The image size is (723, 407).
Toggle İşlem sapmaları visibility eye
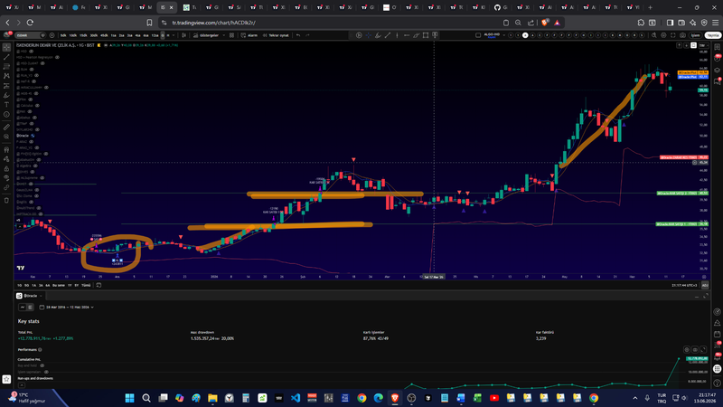point(46,372)
